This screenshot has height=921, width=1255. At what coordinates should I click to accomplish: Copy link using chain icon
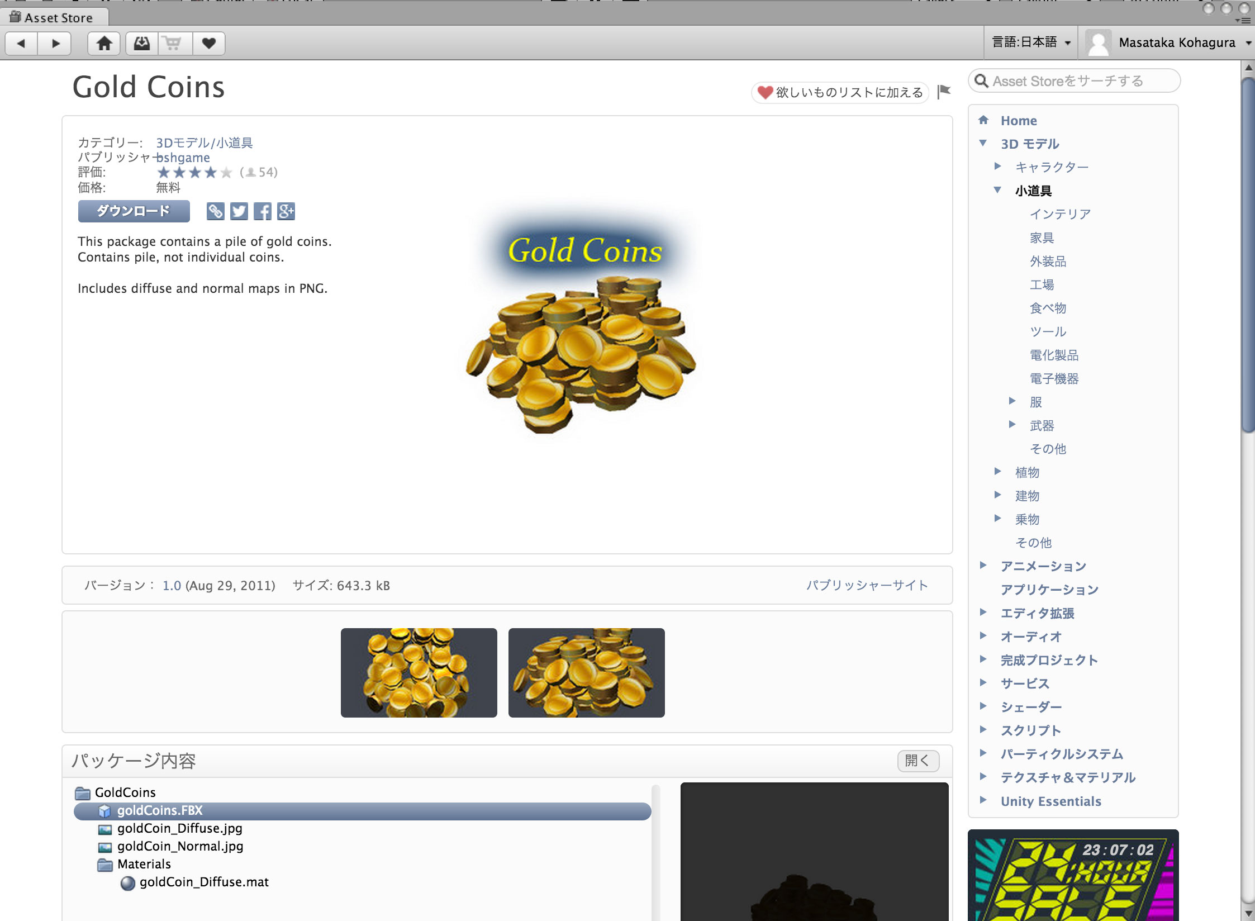(x=215, y=211)
